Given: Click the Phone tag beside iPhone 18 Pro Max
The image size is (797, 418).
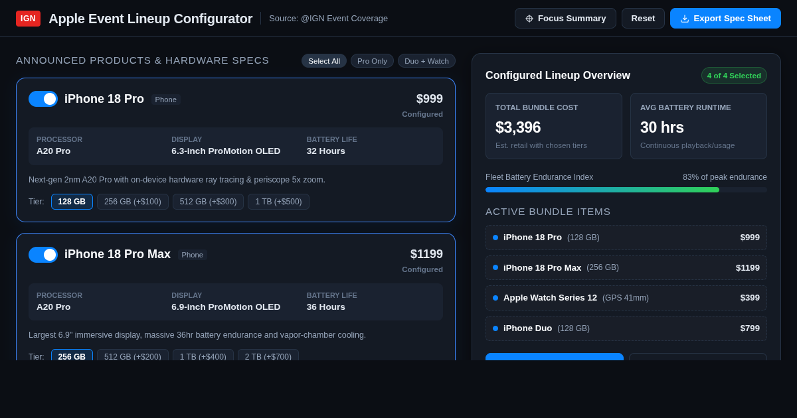Looking at the screenshot, I should 193,255.
